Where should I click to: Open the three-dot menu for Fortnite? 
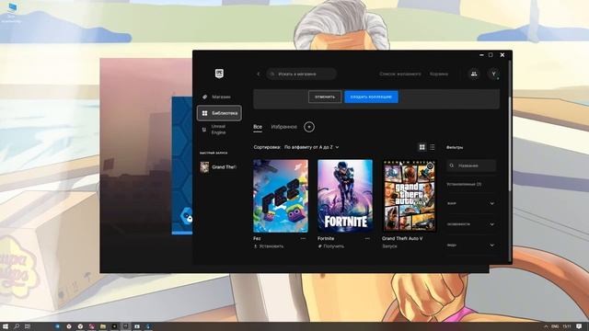click(x=367, y=238)
